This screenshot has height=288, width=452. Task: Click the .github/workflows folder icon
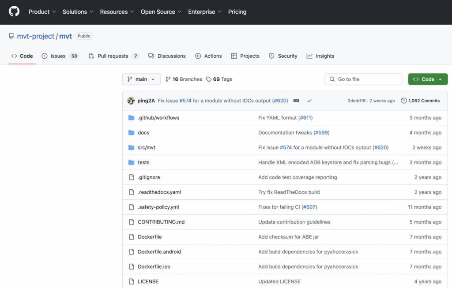[x=131, y=117]
